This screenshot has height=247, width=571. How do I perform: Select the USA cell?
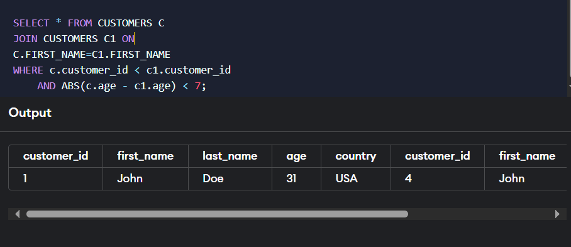point(356,178)
